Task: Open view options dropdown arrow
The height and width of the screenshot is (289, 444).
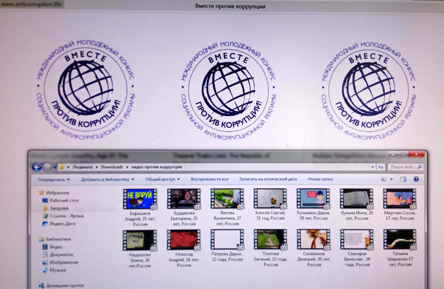Action: (392, 179)
